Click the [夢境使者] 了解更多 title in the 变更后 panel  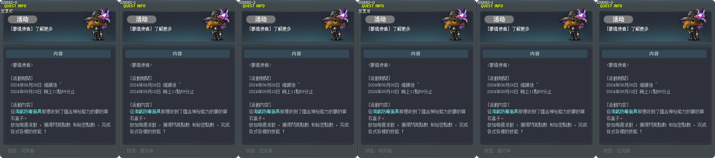(389, 29)
